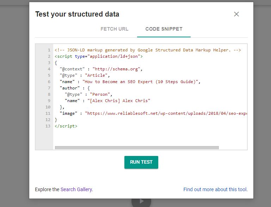This screenshot has width=271, height=207.
Task: Click the "@type" : "Article" line
Action: (x=85, y=75)
